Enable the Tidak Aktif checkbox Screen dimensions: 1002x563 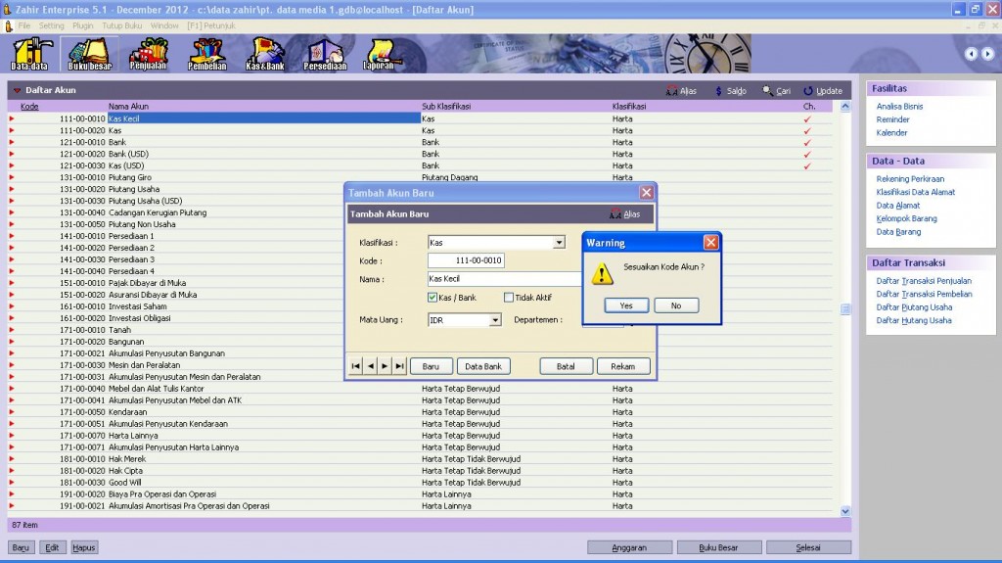pos(509,298)
